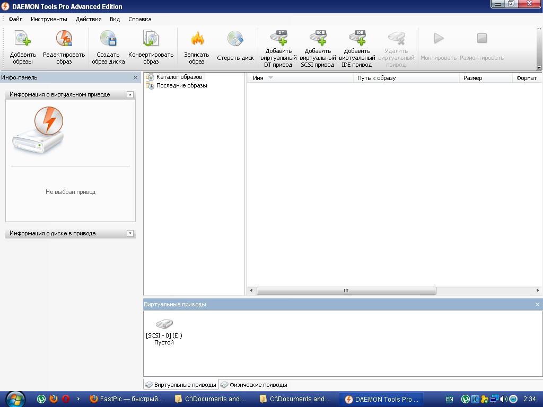Launch uTorrent from quick launch
This screenshot has height=407, width=543.
tap(41, 399)
